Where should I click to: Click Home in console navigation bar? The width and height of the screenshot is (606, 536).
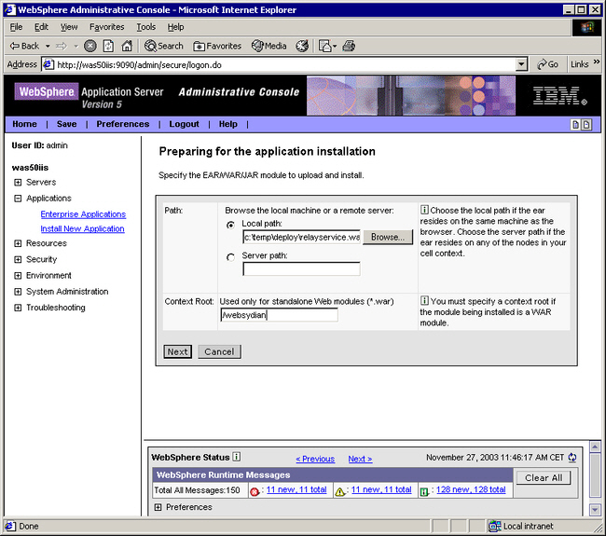point(25,124)
